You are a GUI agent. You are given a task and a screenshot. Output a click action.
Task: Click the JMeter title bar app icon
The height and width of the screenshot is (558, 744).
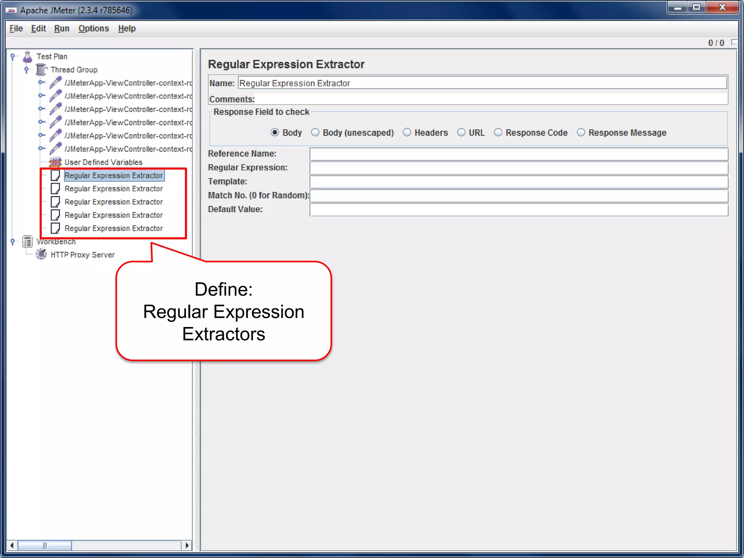pyautogui.click(x=11, y=10)
